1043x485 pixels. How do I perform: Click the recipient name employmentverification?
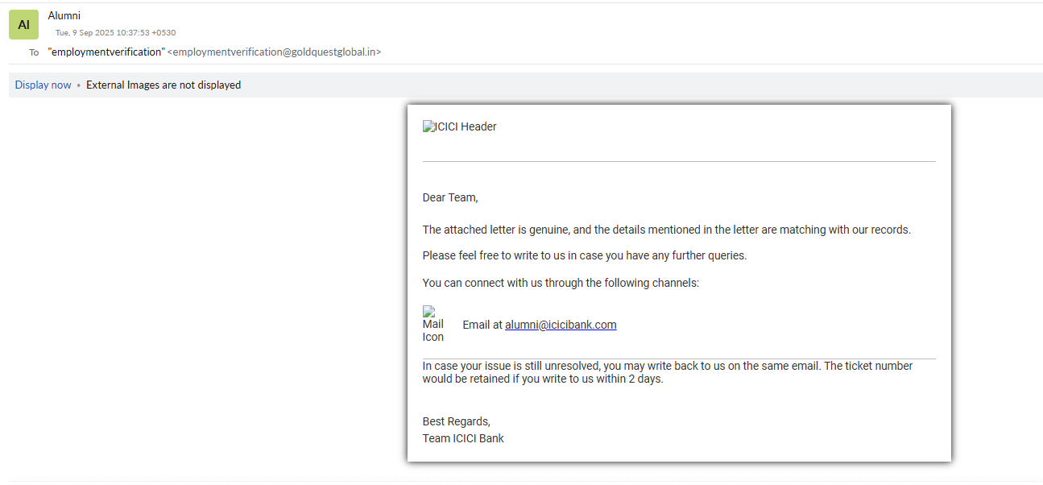point(106,52)
